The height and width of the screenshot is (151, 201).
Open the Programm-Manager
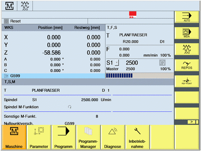[88, 137]
